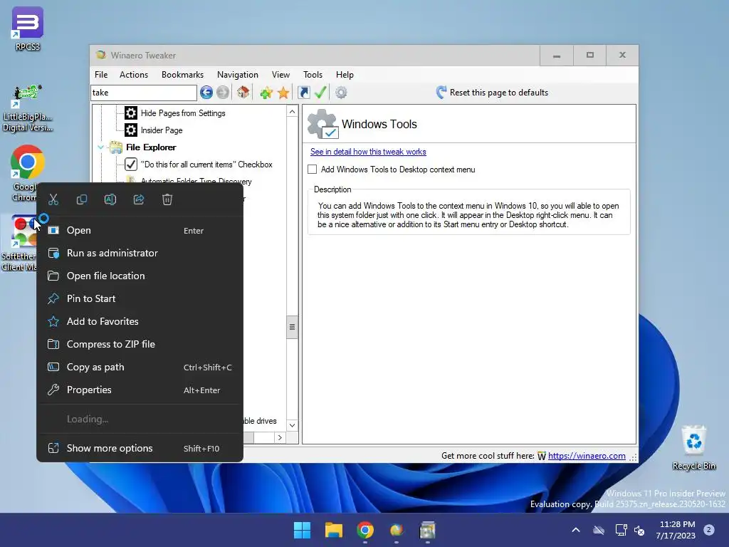Image resolution: width=729 pixels, height=547 pixels.
Task: Open Chrome from the taskbar
Action: pyautogui.click(x=365, y=530)
